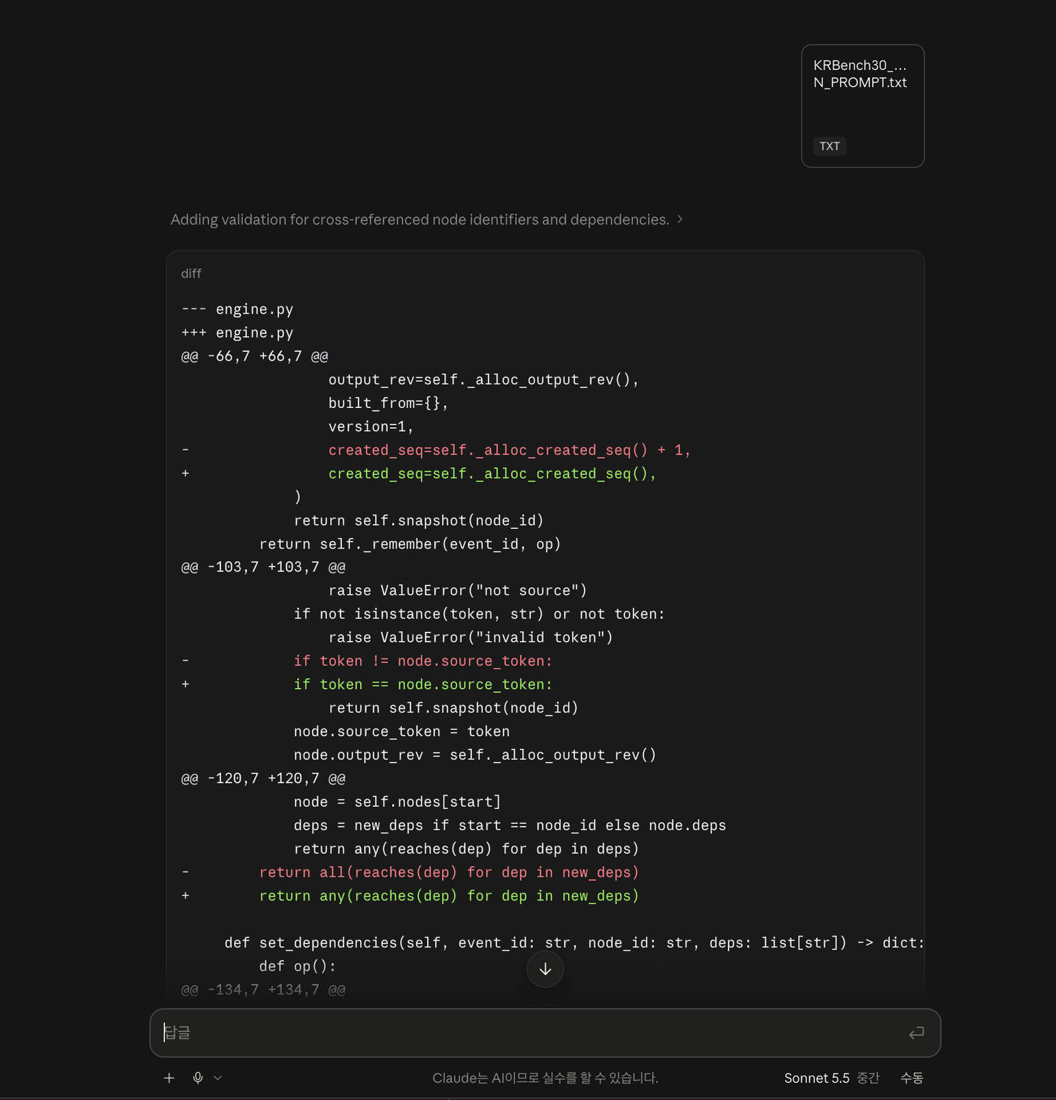The width and height of the screenshot is (1056, 1100).
Task: Click the 'node = self.nodes[start]' line
Action: tap(397, 802)
